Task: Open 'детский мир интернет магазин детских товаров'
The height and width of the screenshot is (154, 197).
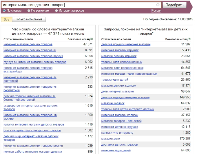Action: pos(31,138)
